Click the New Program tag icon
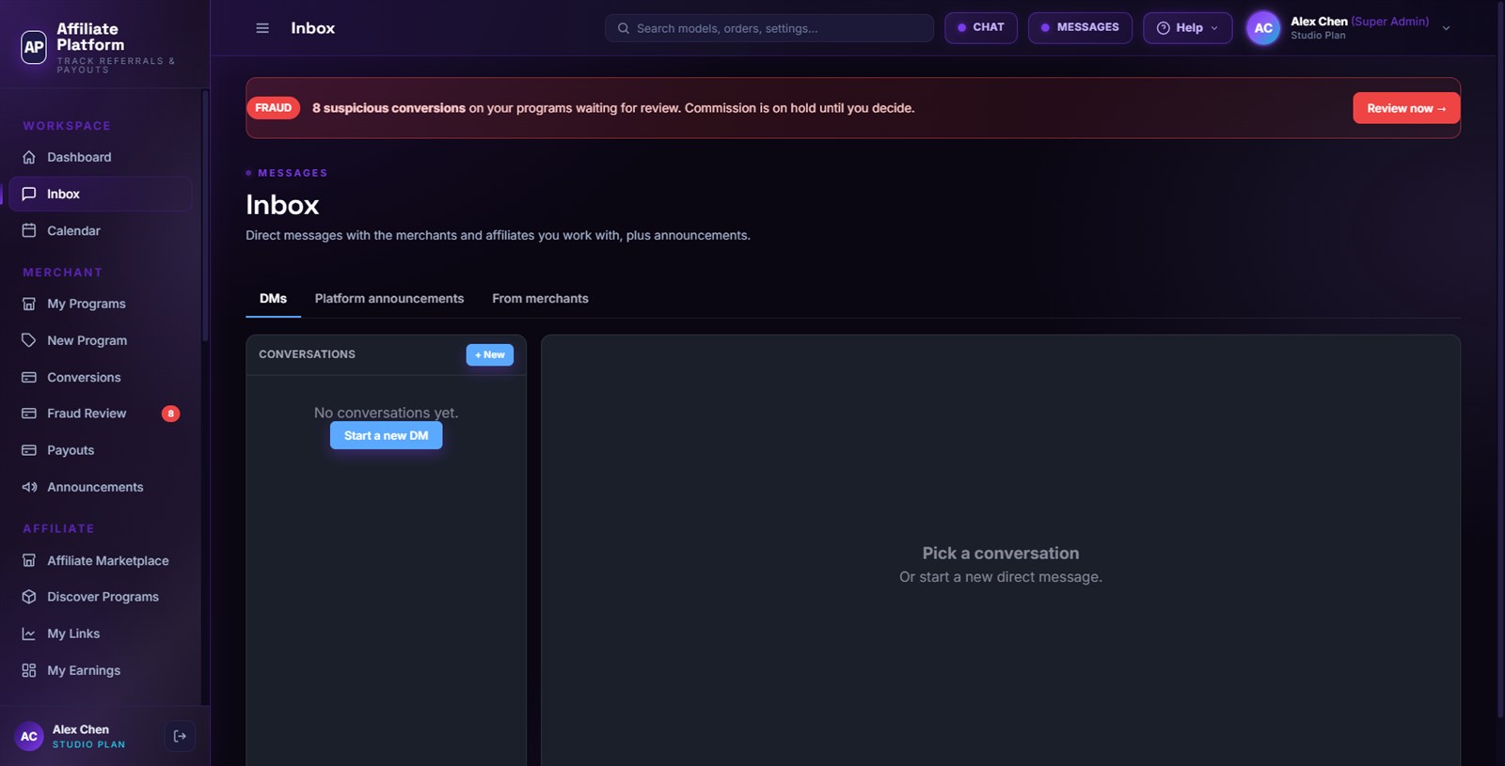Image resolution: width=1505 pixels, height=766 pixels. click(x=29, y=340)
